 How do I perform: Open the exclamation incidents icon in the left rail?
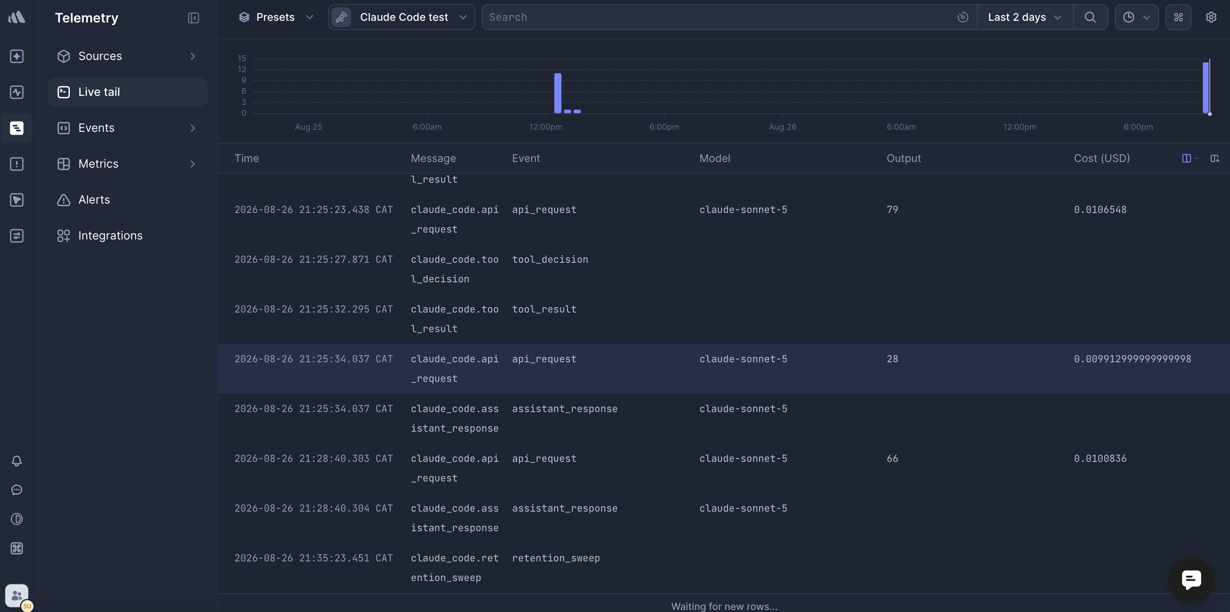17,164
